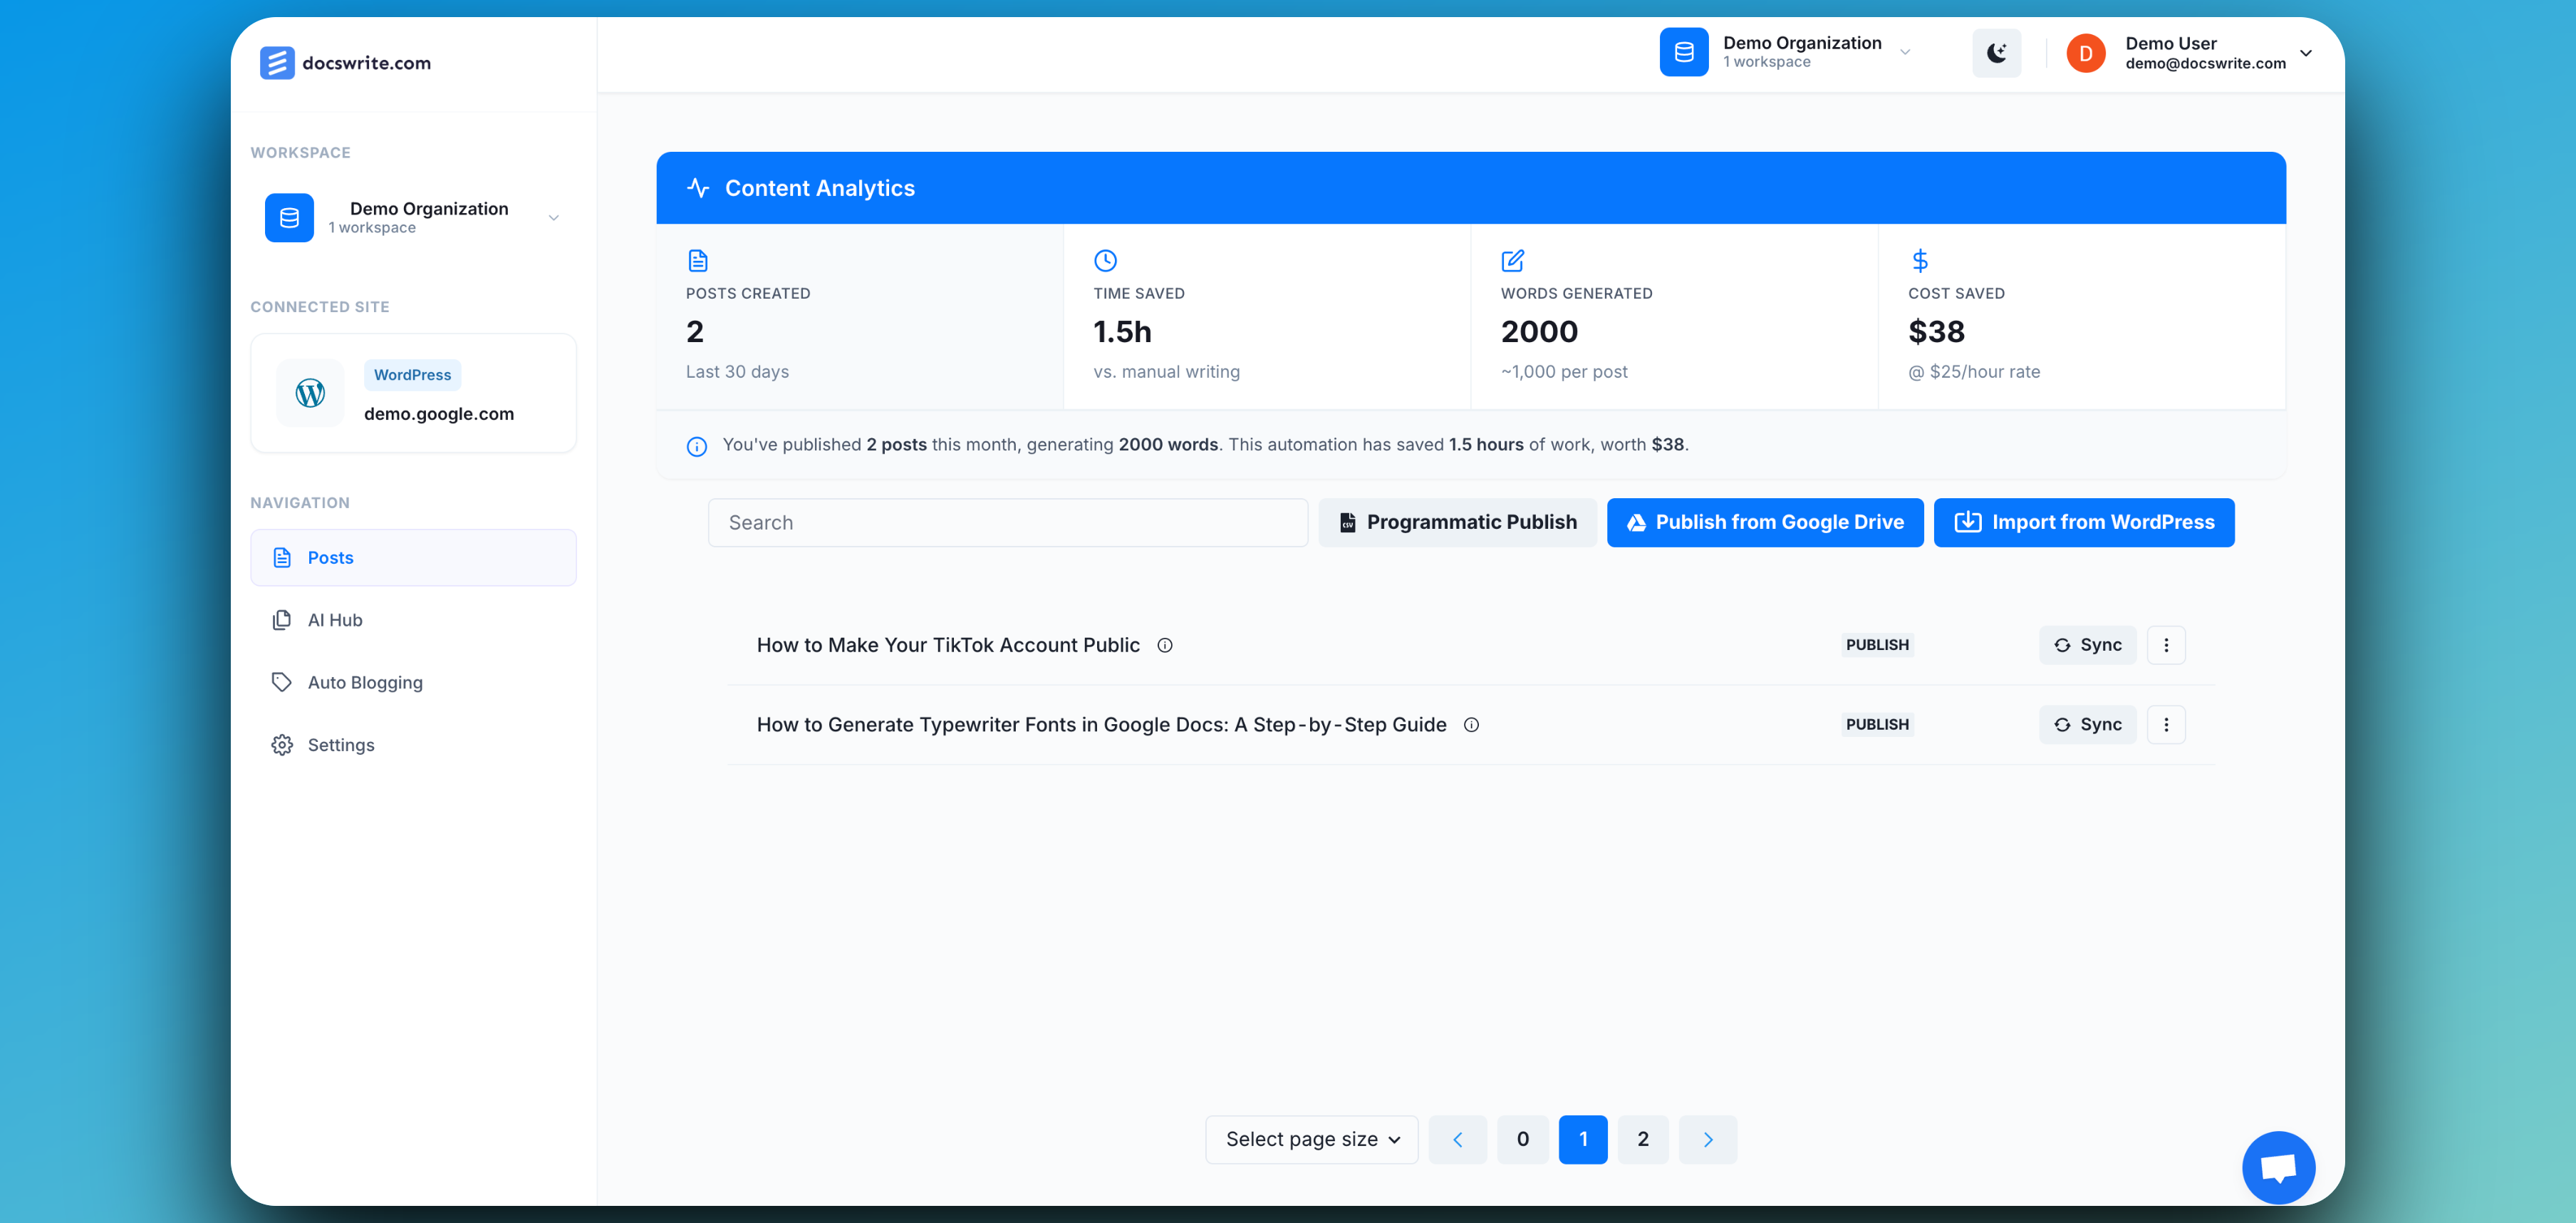Click the WordPress site logo icon

[x=309, y=392]
